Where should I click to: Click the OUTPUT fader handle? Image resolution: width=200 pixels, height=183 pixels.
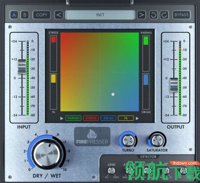click(x=174, y=85)
